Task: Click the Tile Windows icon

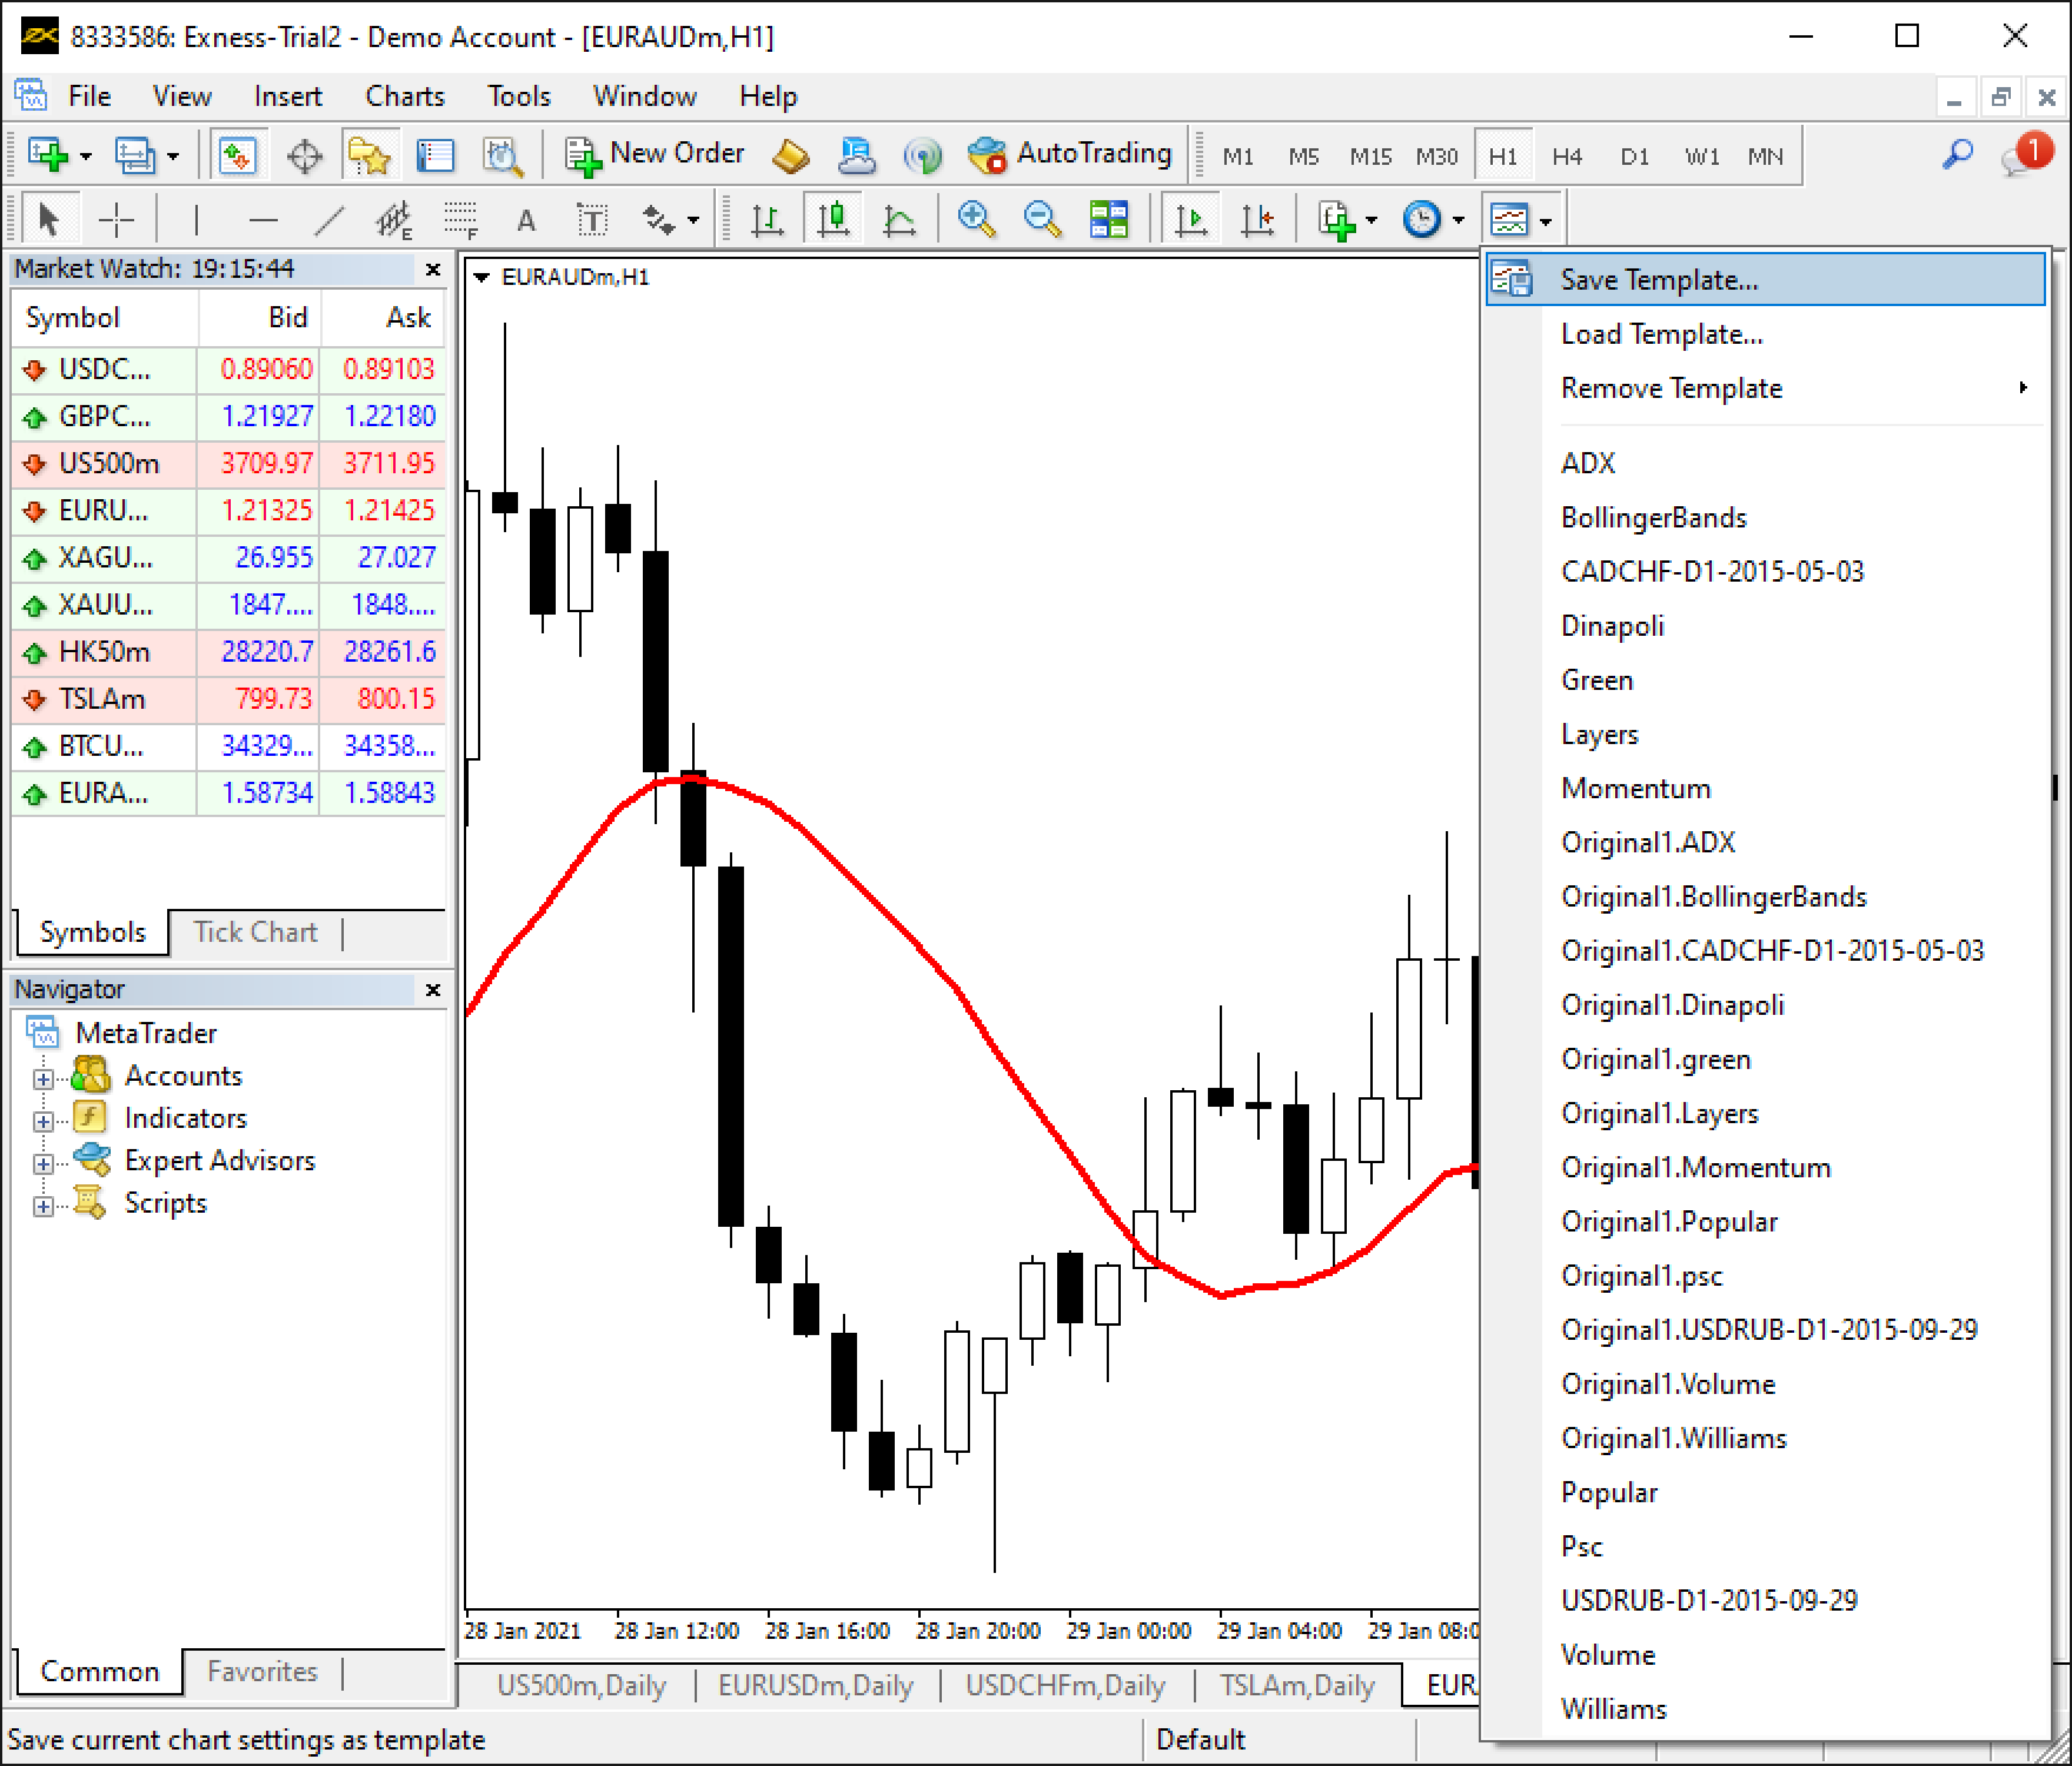Action: (x=1108, y=219)
